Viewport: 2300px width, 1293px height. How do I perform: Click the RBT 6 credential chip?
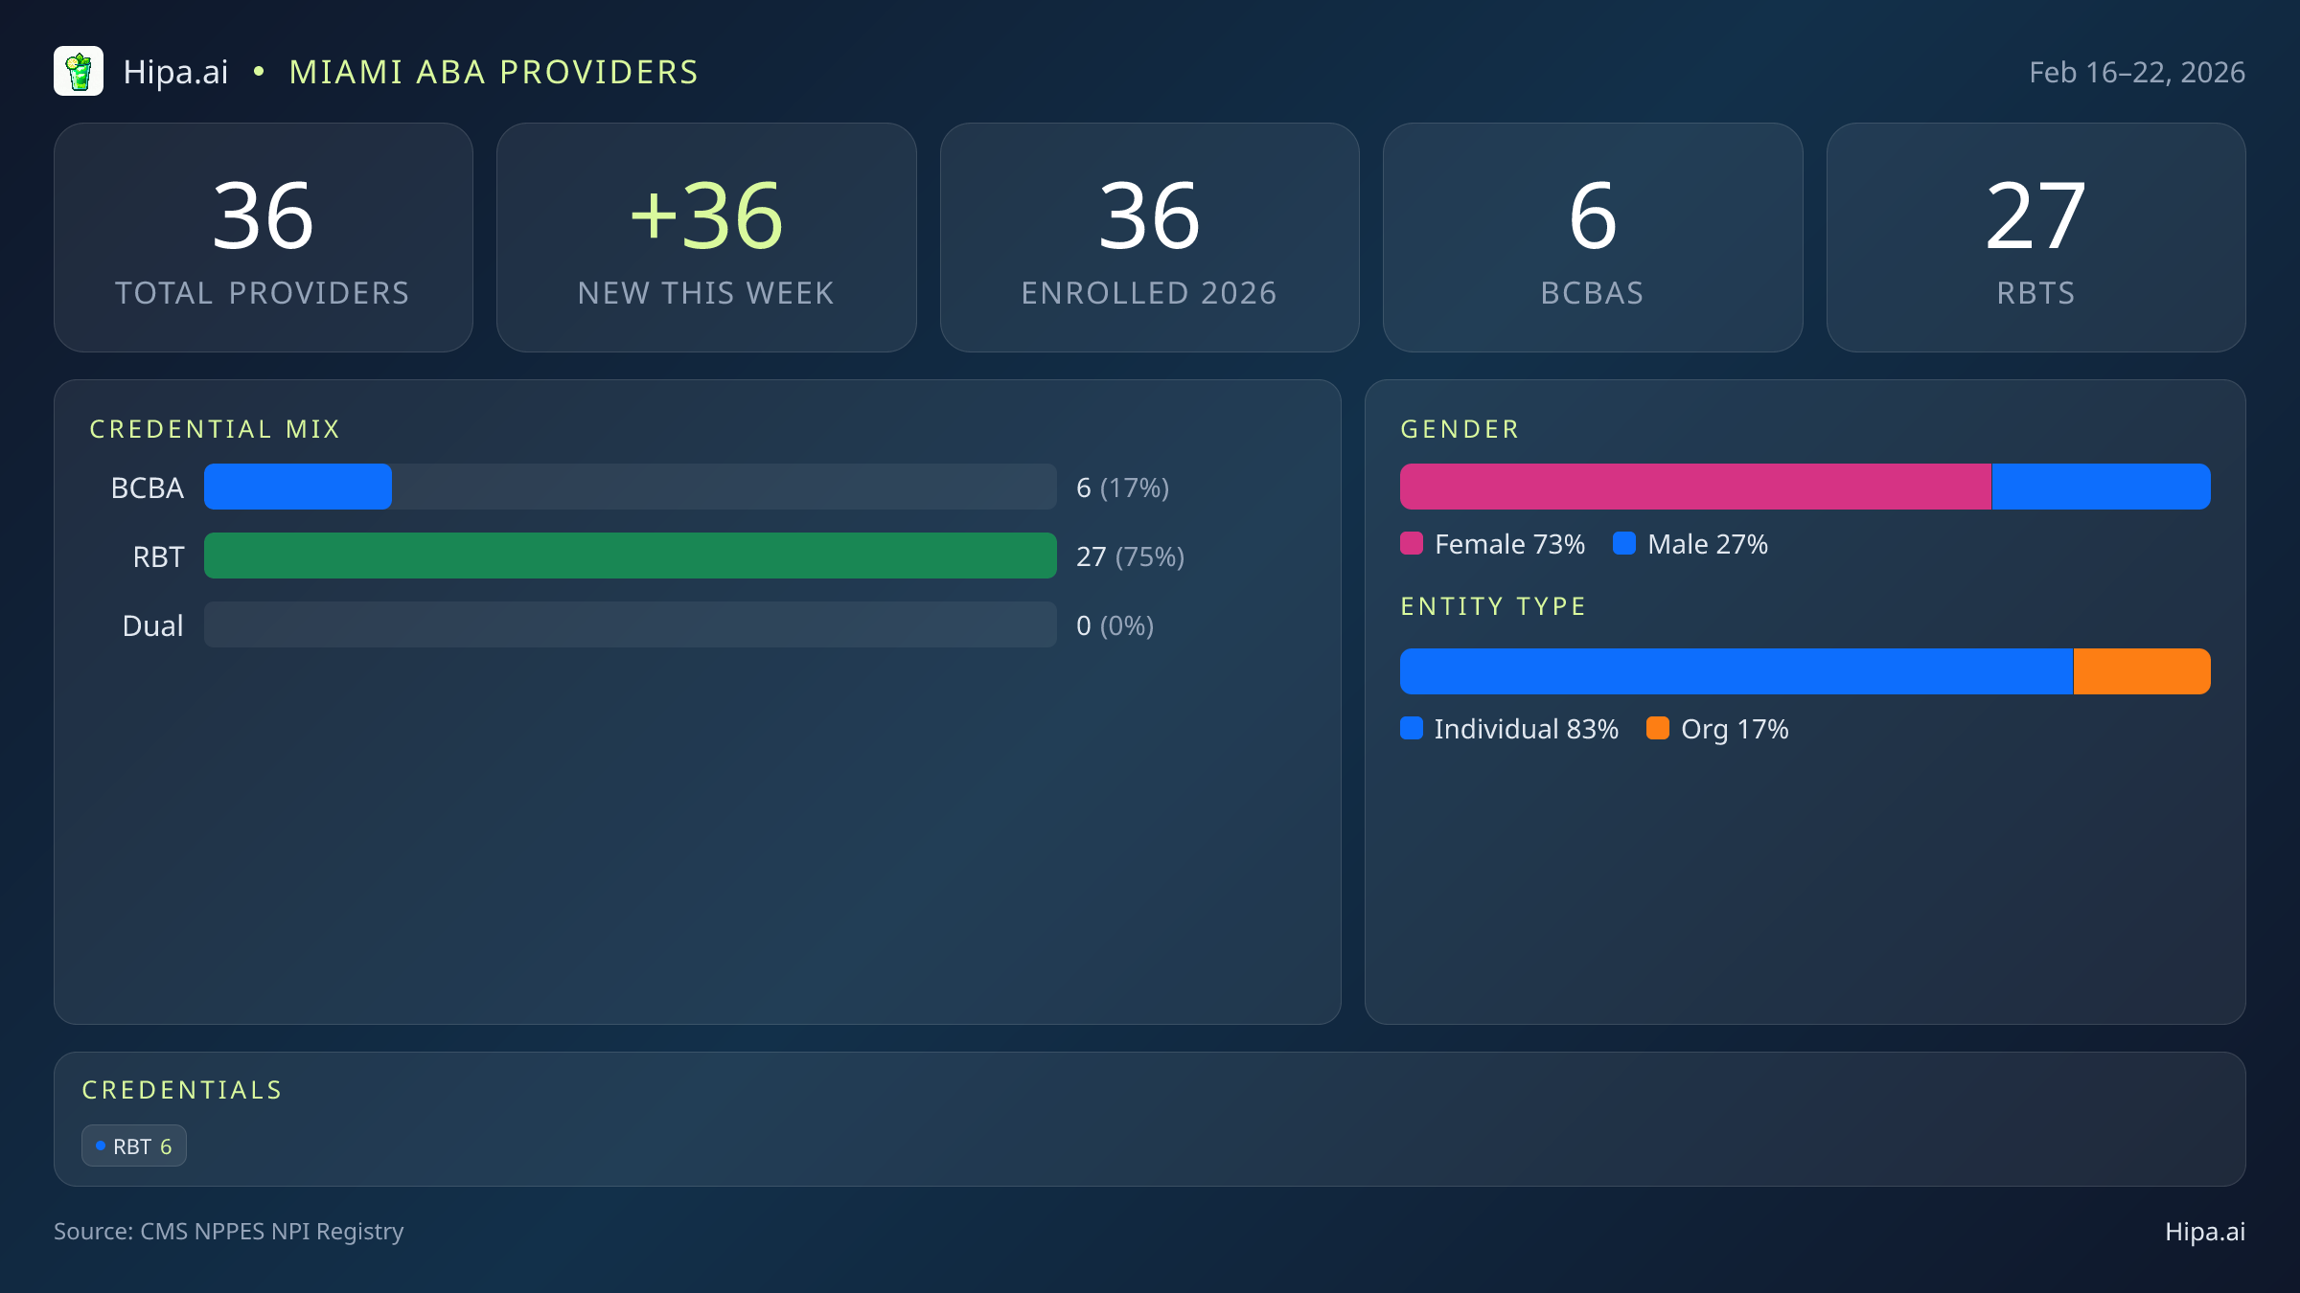coord(134,1146)
